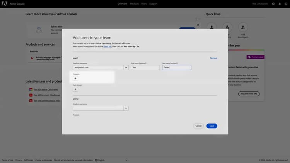Open See all Experience Cloud news link

point(47,101)
